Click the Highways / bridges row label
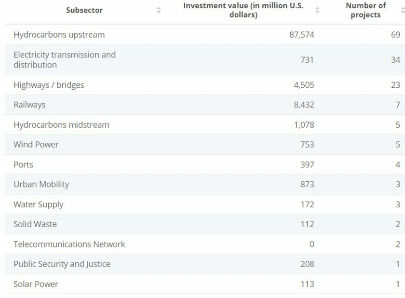Image resolution: width=405 pixels, height=298 pixels. [x=49, y=85]
